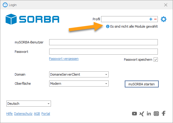Open settings via the blue gear icon
Screen dimensions: 173x123
(x=164, y=19)
